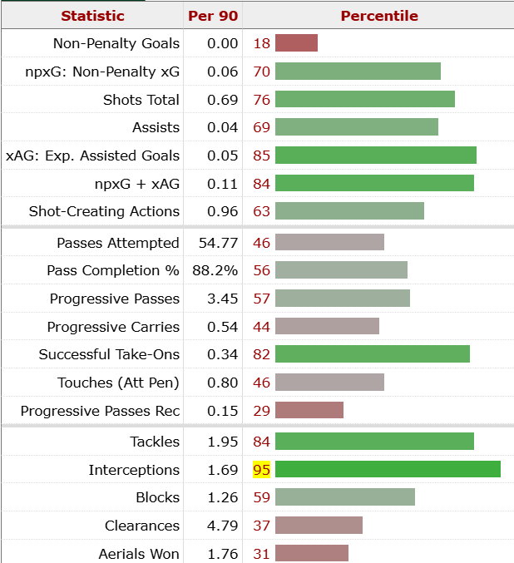Click the highlighted 95 percentile value
This screenshot has height=563, width=514.
click(x=261, y=470)
